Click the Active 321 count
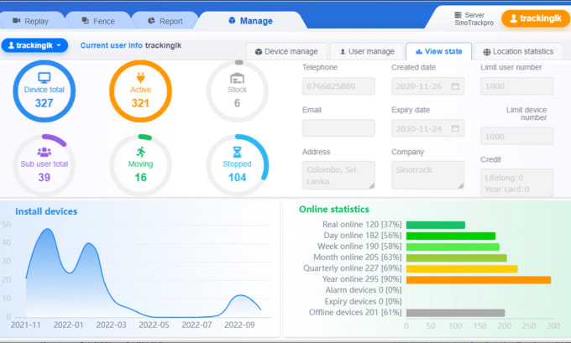The width and height of the screenshot is (571, 343). (140, 103)
